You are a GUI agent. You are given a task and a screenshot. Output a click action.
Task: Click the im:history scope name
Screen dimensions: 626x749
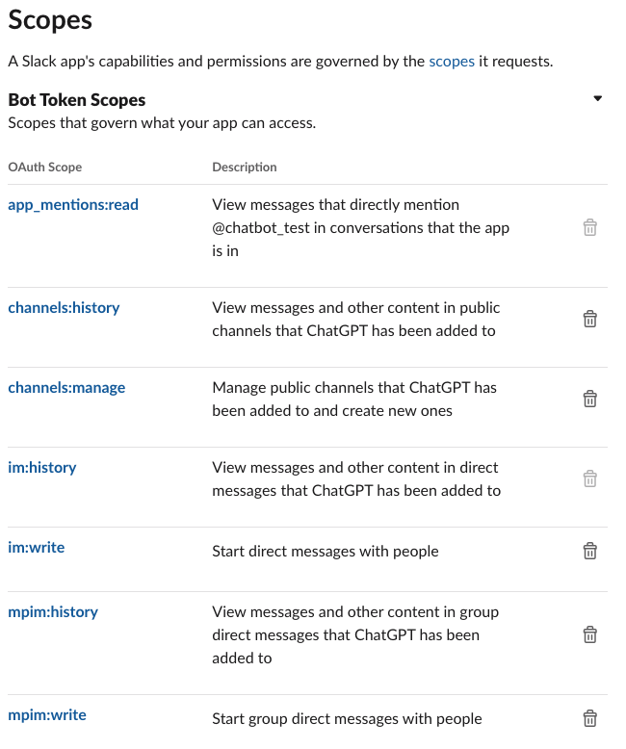point(42,467)
